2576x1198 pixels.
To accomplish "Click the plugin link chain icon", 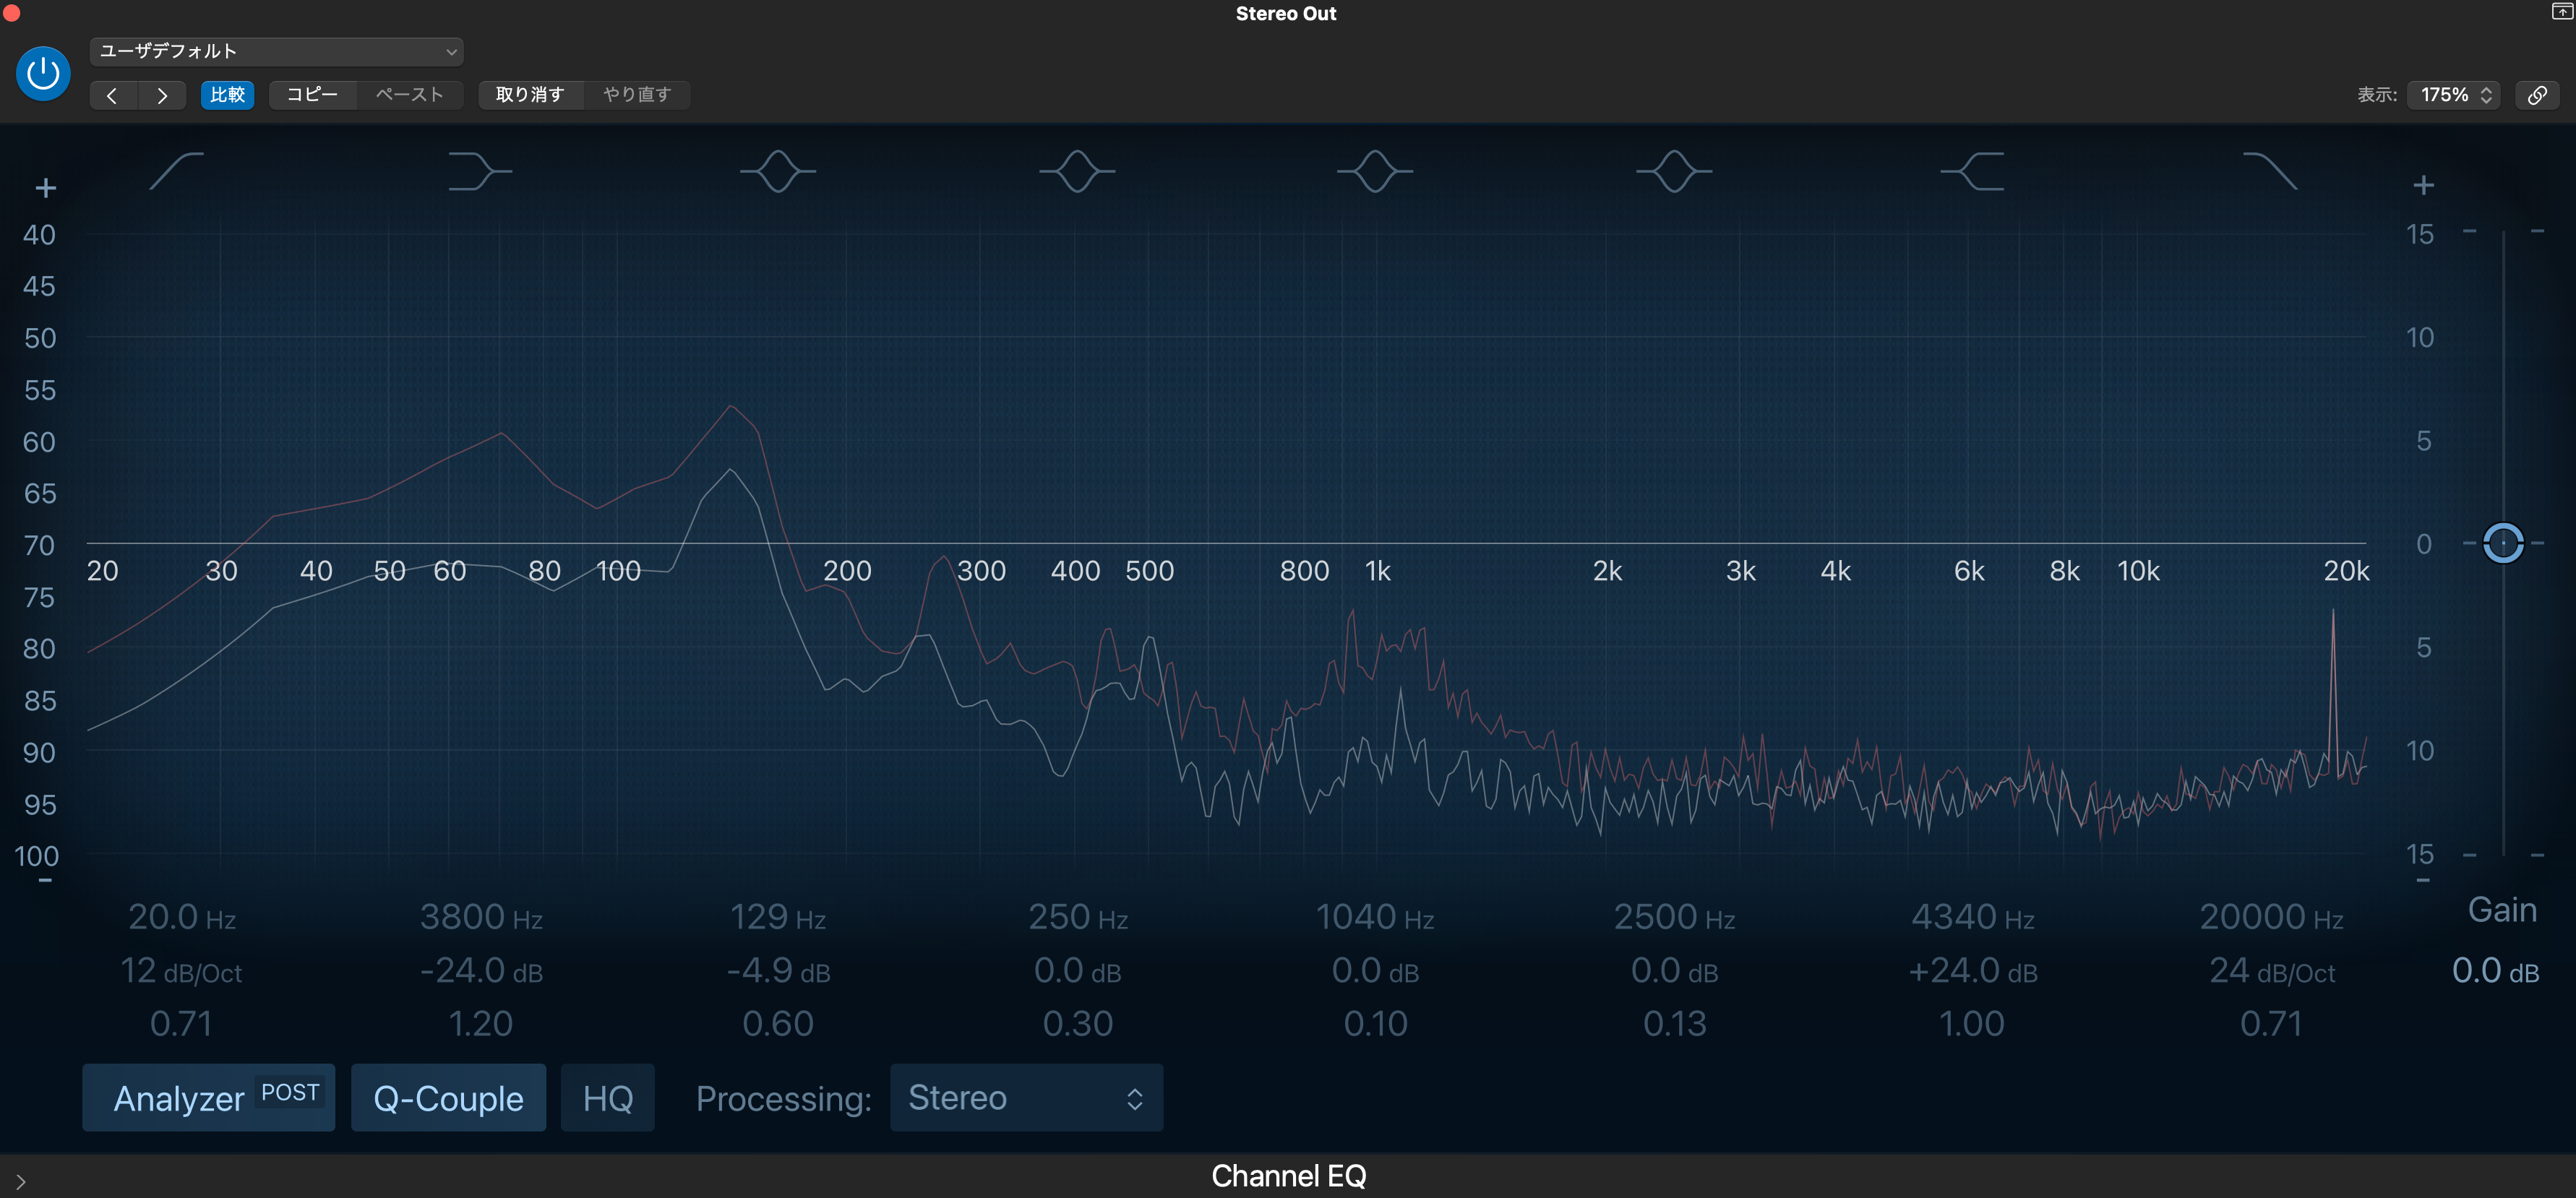I will (x=2537, y=95).
